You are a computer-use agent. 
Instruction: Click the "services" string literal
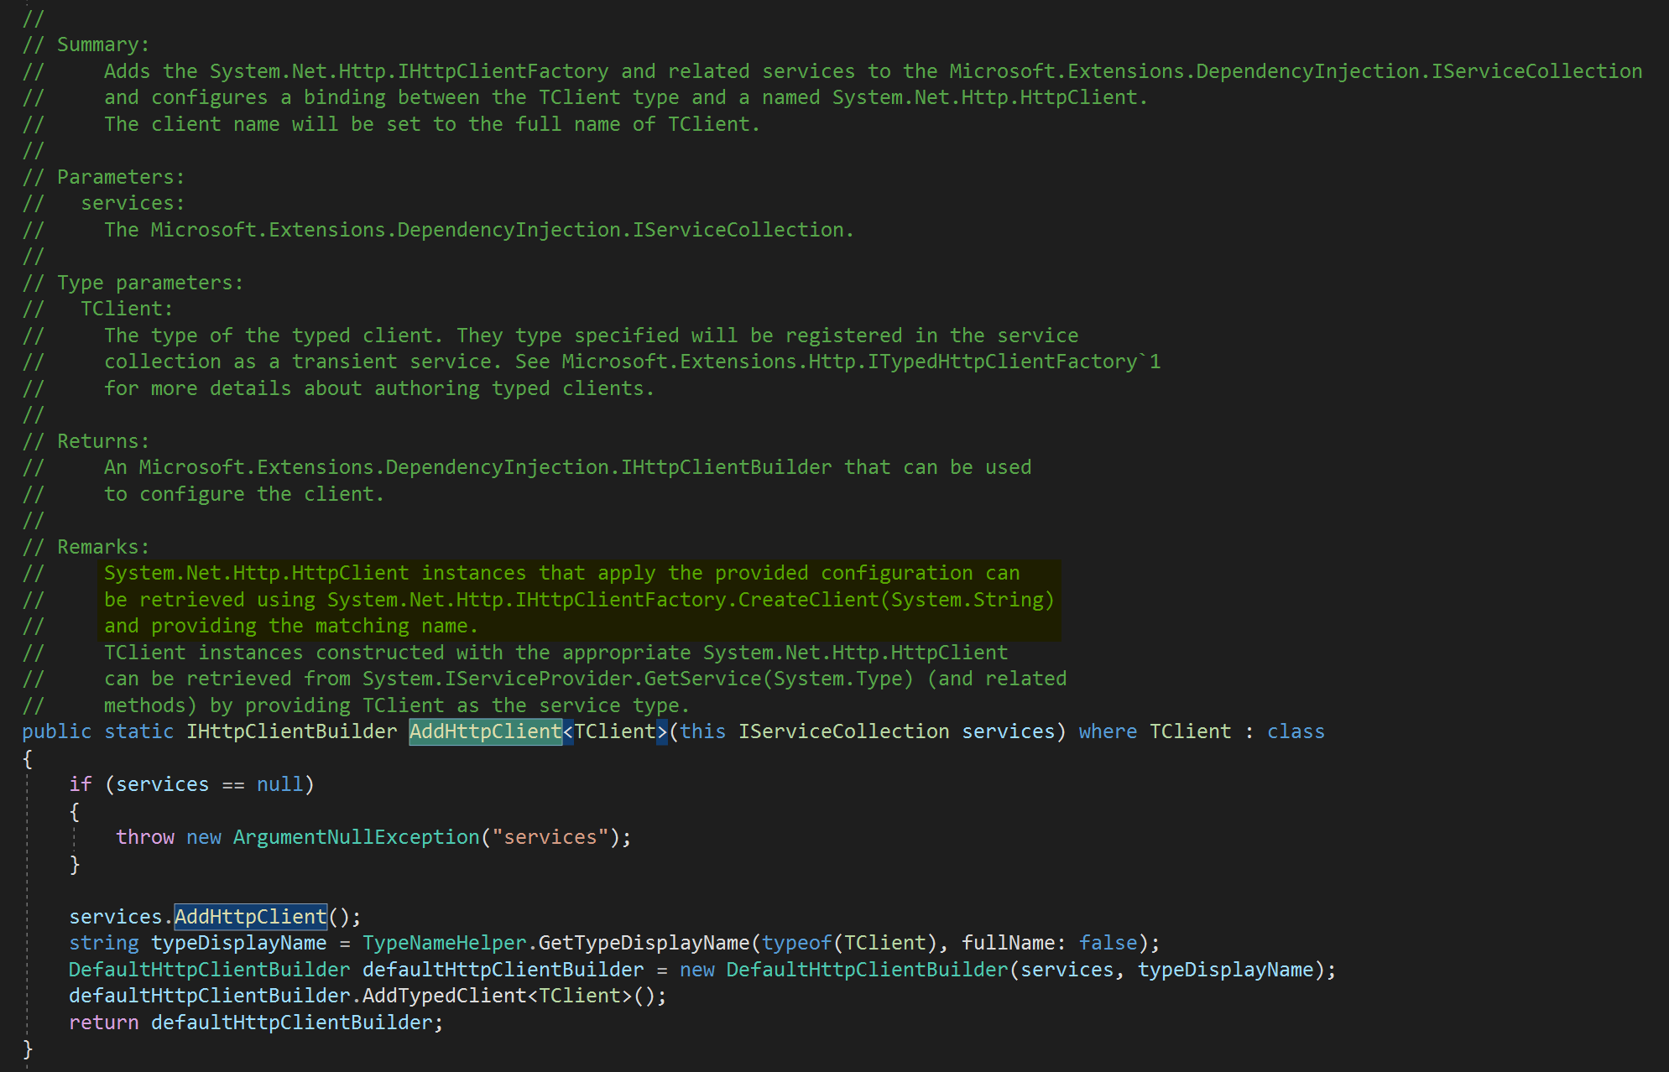coord(550,836)
